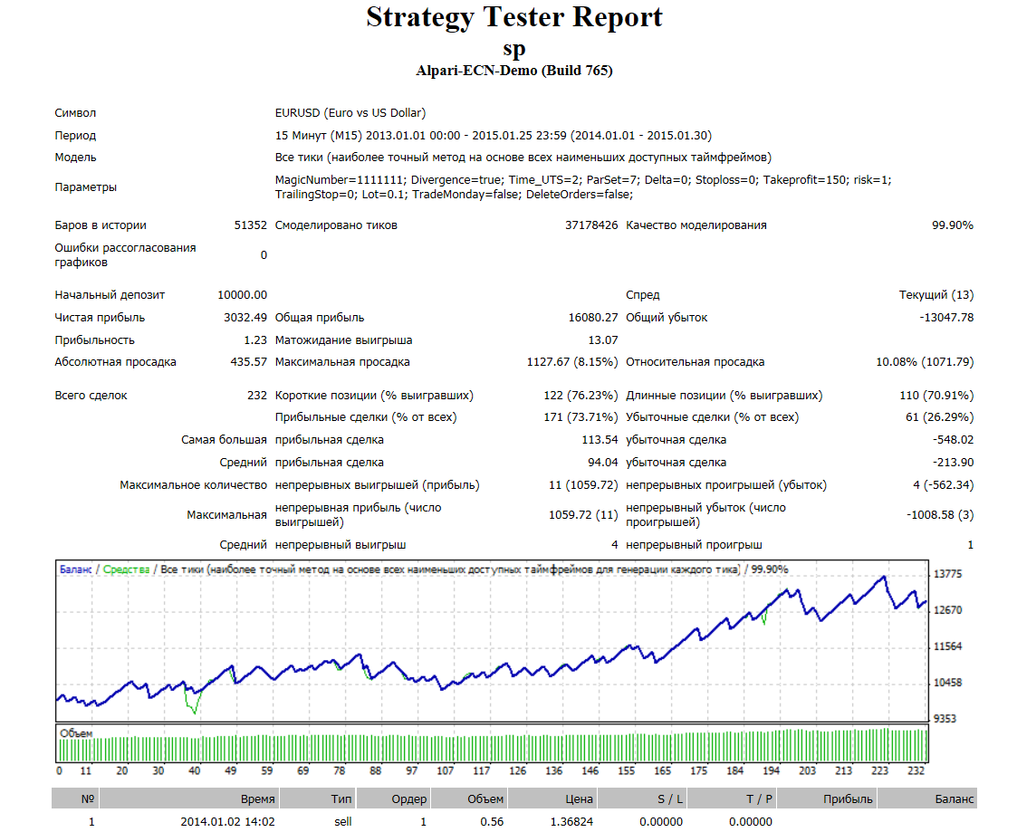The width and height of the screenshot is (1017, 832).
Task: Click Баров в истории value 51352
Action: [250, 225]
